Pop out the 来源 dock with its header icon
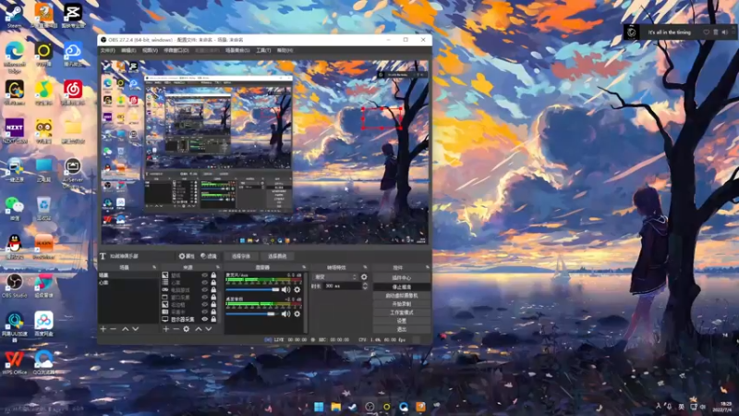Image resolution: width=739 pixels, height=416 pixels. [218, 267]
